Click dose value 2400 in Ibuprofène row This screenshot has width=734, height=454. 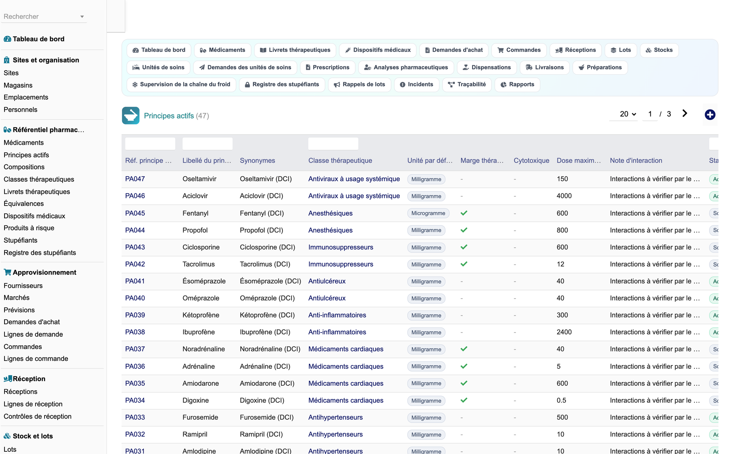click(x=564, y=332)
